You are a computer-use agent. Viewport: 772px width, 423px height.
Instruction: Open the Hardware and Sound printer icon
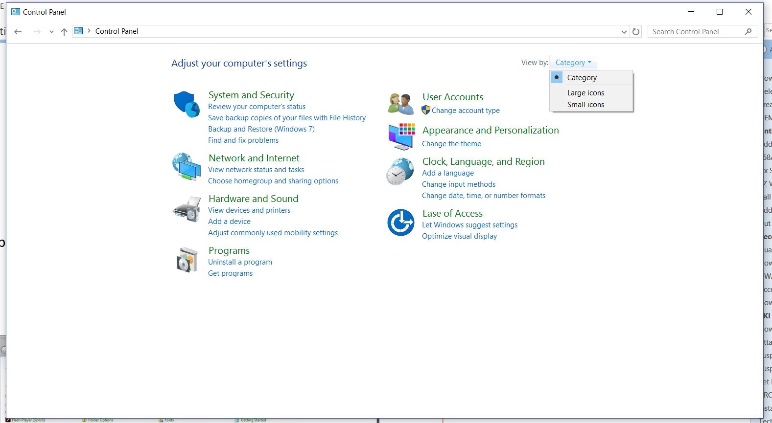(187, 209)
